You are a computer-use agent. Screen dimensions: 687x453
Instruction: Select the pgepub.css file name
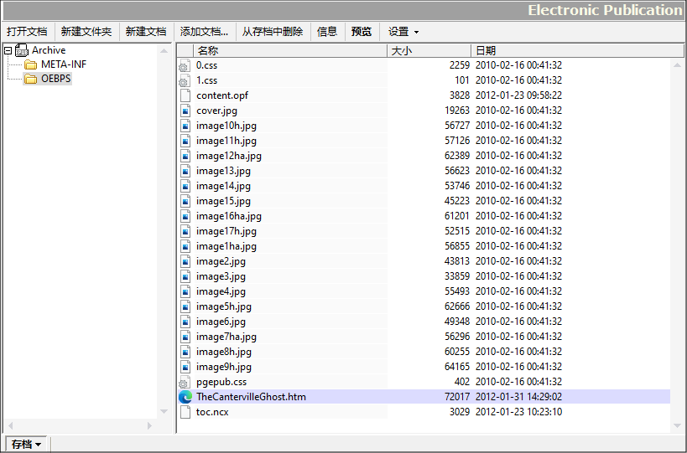coord(221,382)
